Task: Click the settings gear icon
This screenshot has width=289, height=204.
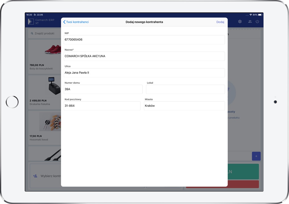Action: tap(240, 22)
